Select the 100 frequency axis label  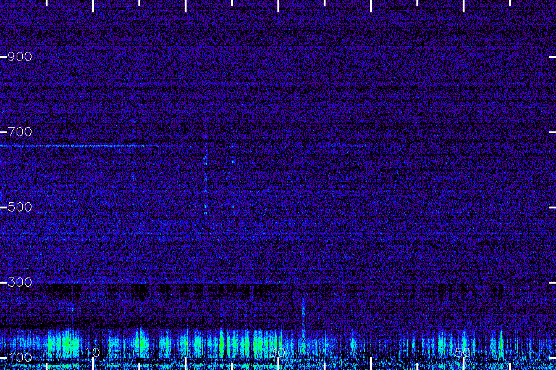(20, 358)
